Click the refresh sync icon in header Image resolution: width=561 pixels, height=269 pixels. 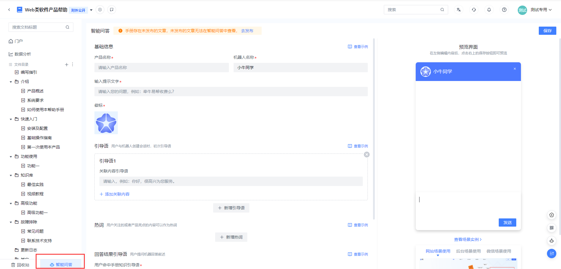coord(474,10)
